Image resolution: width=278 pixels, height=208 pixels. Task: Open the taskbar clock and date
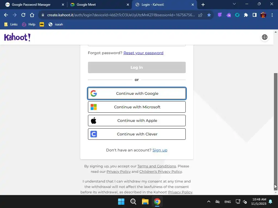[x=259, y=201]
